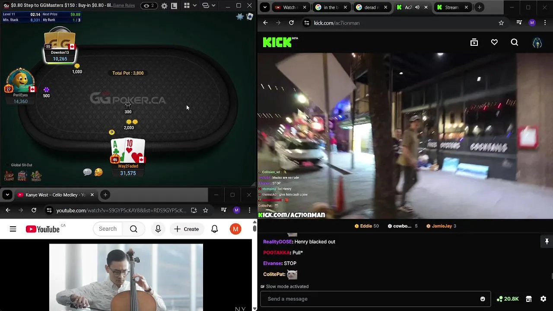The height and width of the screenshot is (311, 553).
Task: Open the tab search dropdown in YouTube browser window
Action: (x=7, y=195)
